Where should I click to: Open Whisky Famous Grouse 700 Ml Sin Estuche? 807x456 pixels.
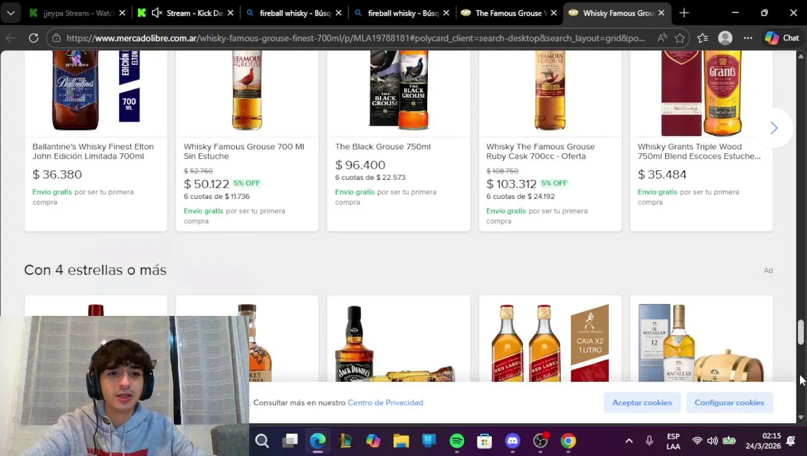point(244,151)
